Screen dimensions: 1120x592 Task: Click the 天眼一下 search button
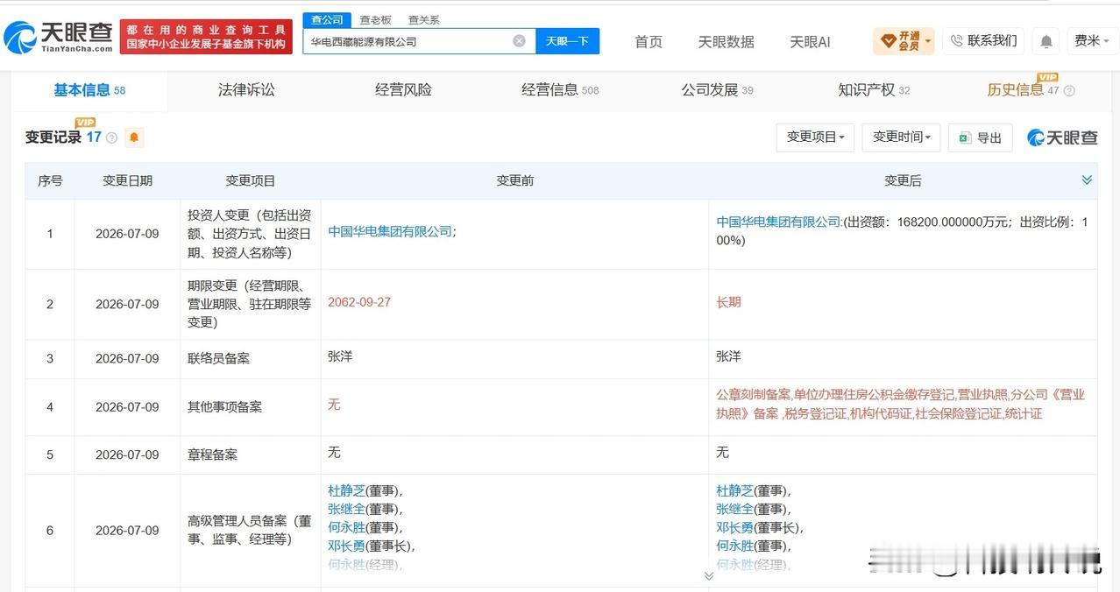[567, 41]
